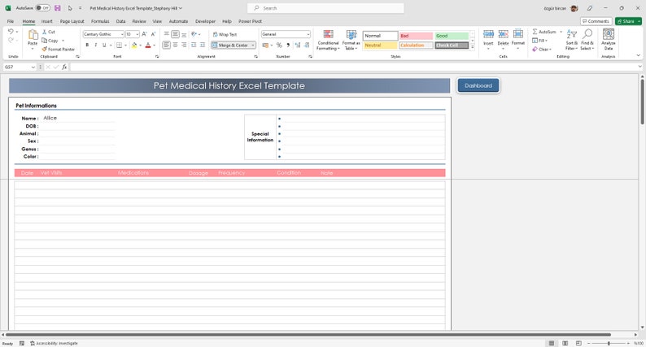Expand the Merge & Center options arrow
Screen dimensions: 646x347
tap(252, 46)
